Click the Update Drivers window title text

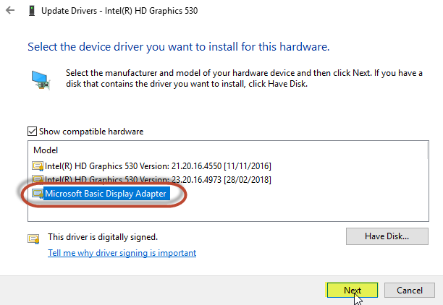pos(119,11)
